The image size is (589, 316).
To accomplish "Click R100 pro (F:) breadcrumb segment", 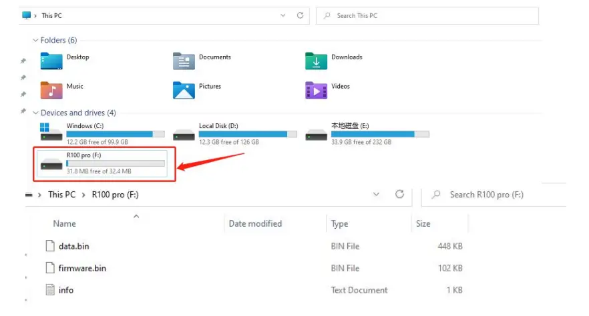I will coord(116,195).
